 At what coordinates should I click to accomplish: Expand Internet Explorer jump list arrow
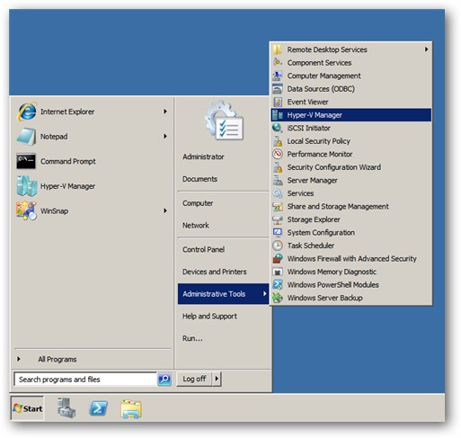click(x=165, y=112)
